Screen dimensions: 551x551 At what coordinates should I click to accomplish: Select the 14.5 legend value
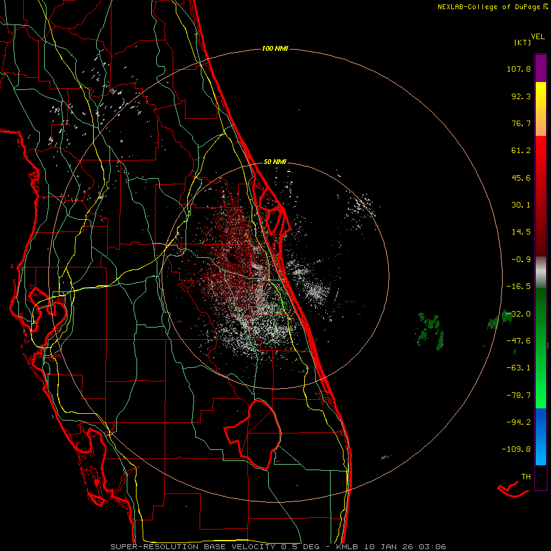click(521, 232)
